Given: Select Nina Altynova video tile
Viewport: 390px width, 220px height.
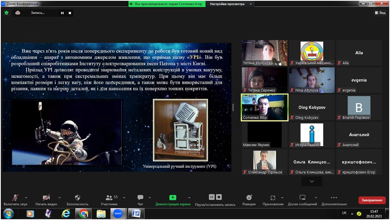Looking at the screenshot, I should 312,80.
